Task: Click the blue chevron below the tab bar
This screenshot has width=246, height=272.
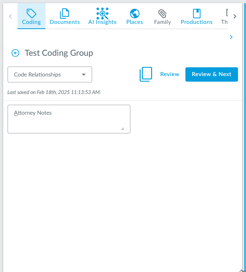Action: tap(231, 37)
